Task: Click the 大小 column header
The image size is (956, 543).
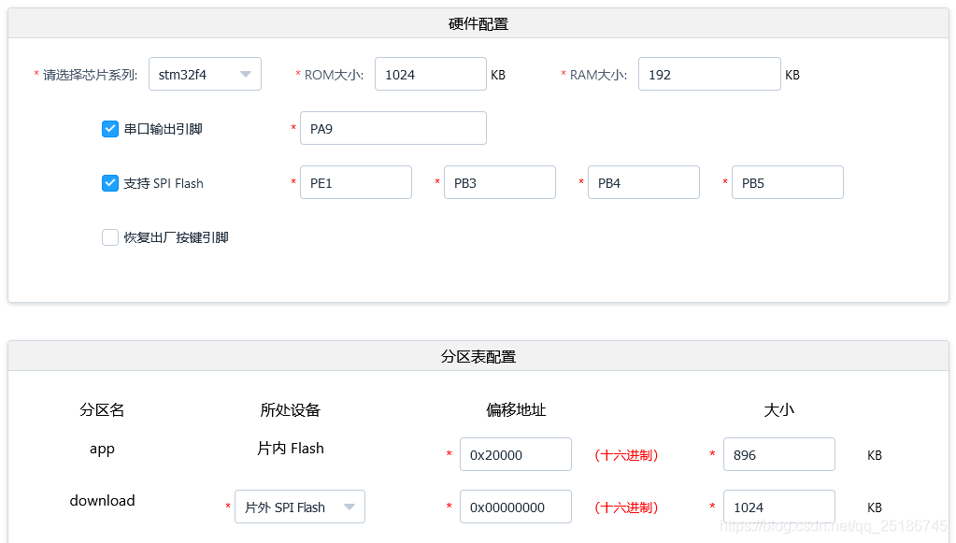Action: (x=778, y=409)
